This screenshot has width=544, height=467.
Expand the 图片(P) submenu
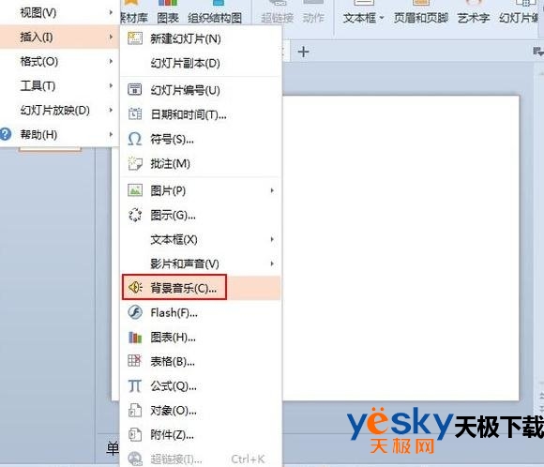(201, 190)
